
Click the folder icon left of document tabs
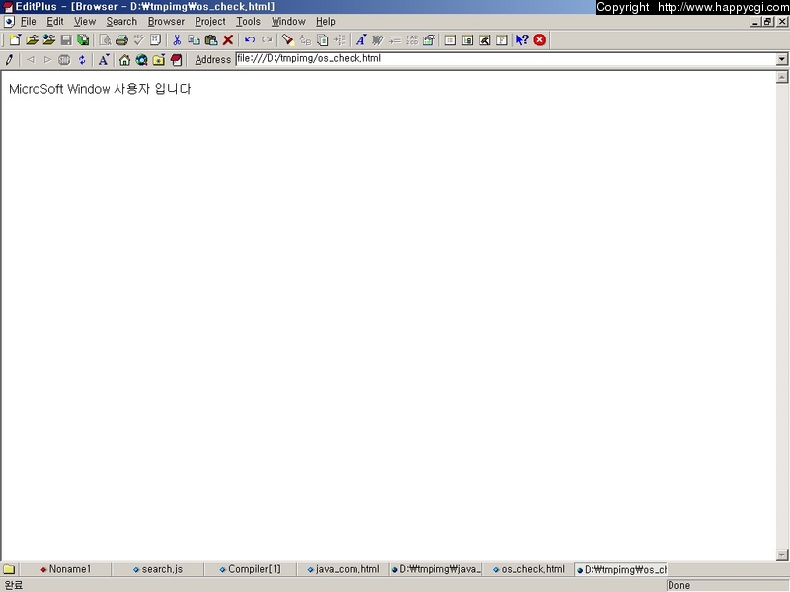coord(10,569)
